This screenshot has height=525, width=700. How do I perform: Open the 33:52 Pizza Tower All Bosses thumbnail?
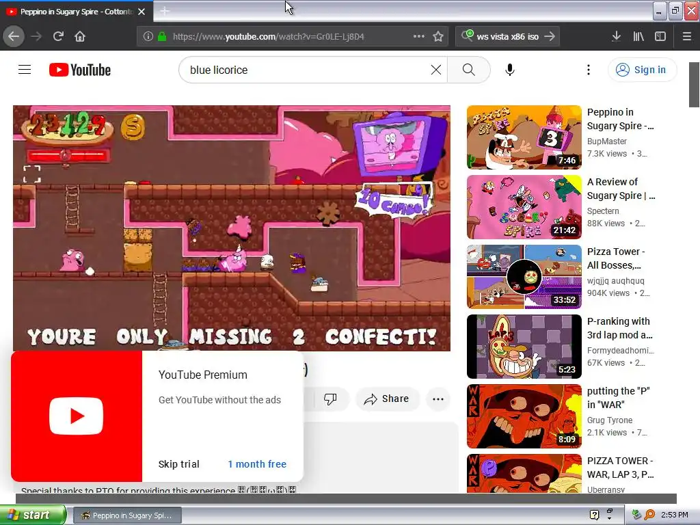click(x=524, y=277)
